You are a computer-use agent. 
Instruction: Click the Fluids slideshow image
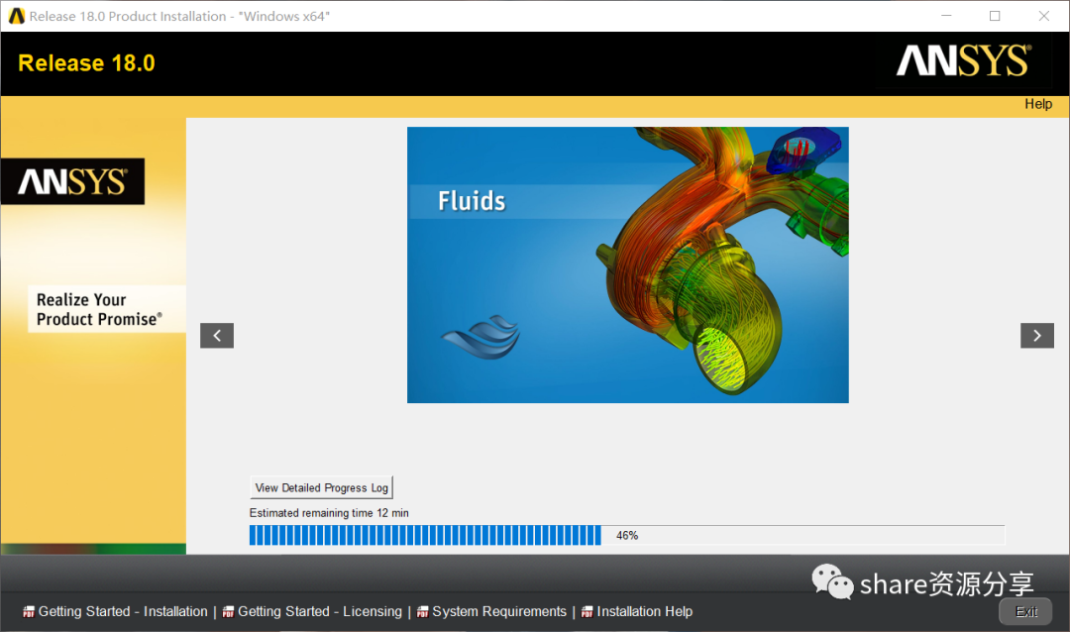point(628,264)
